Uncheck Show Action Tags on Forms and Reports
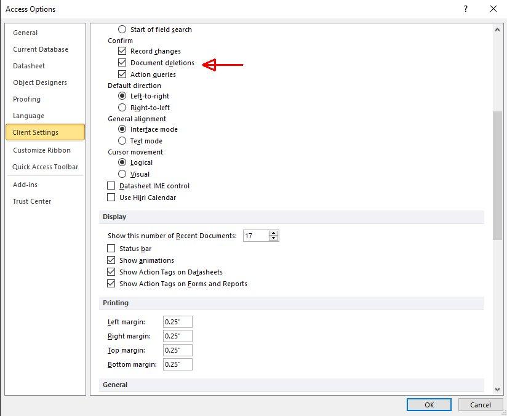Image resolution: width=507 pixels, height=416 pixels. (111, 283)
